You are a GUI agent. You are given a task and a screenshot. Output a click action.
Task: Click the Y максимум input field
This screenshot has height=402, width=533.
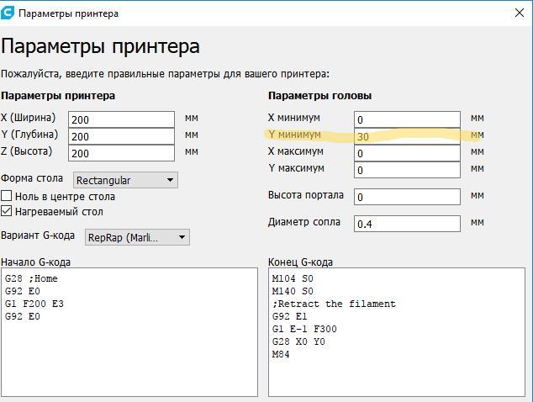coord(407,170)
